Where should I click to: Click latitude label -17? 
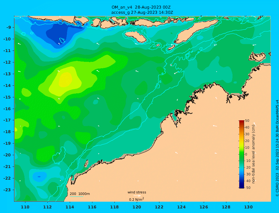pos(7,120)
